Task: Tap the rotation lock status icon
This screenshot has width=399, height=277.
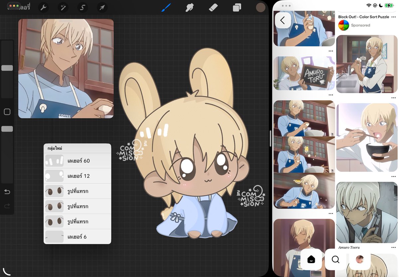Action: click(x=375, y=5)
